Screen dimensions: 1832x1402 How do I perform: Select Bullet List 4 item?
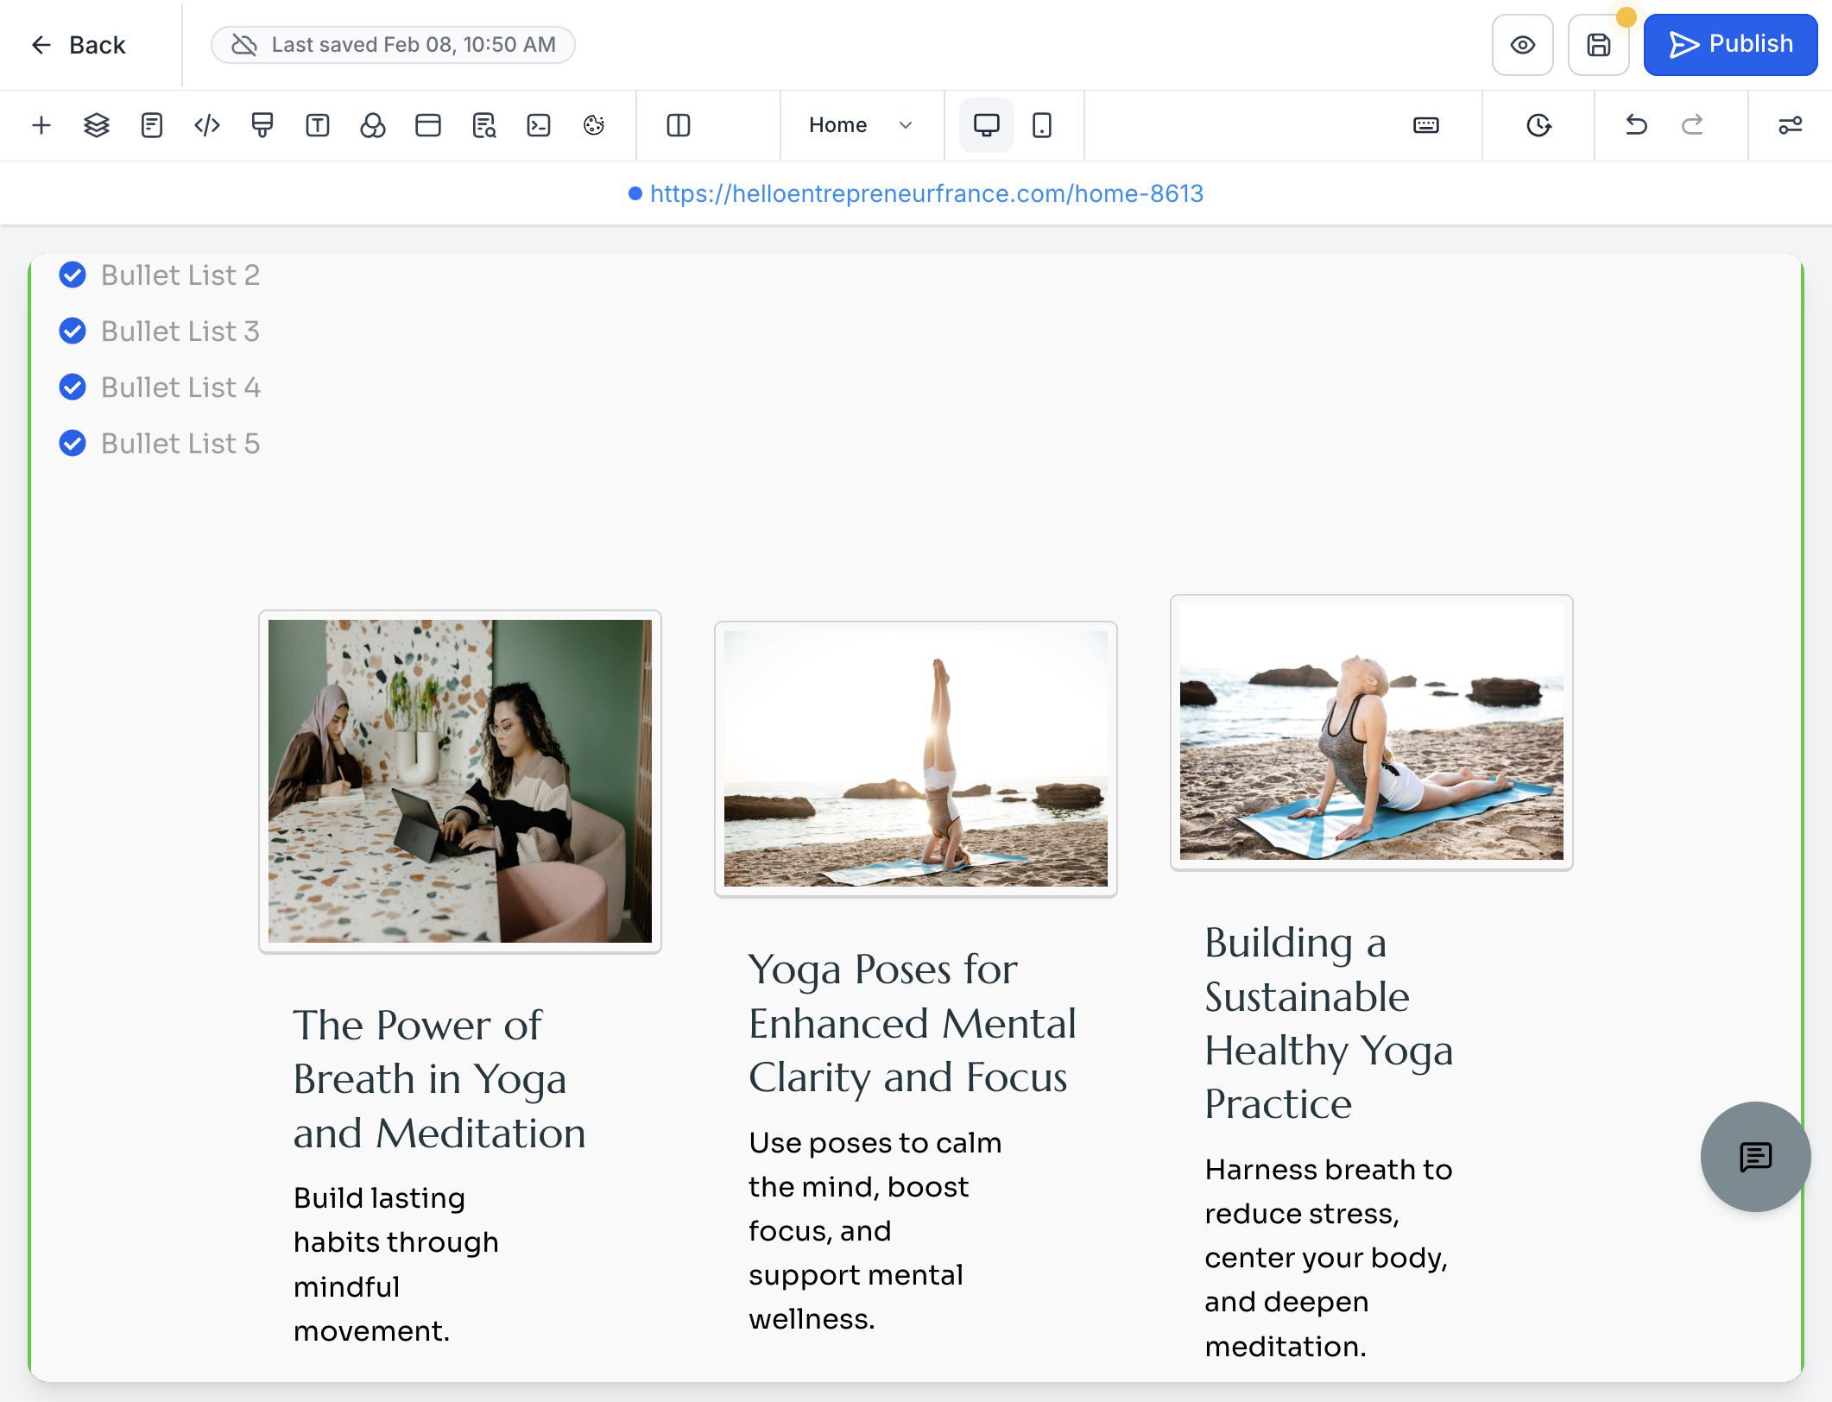pyautogui.click(x=160, y=388)
